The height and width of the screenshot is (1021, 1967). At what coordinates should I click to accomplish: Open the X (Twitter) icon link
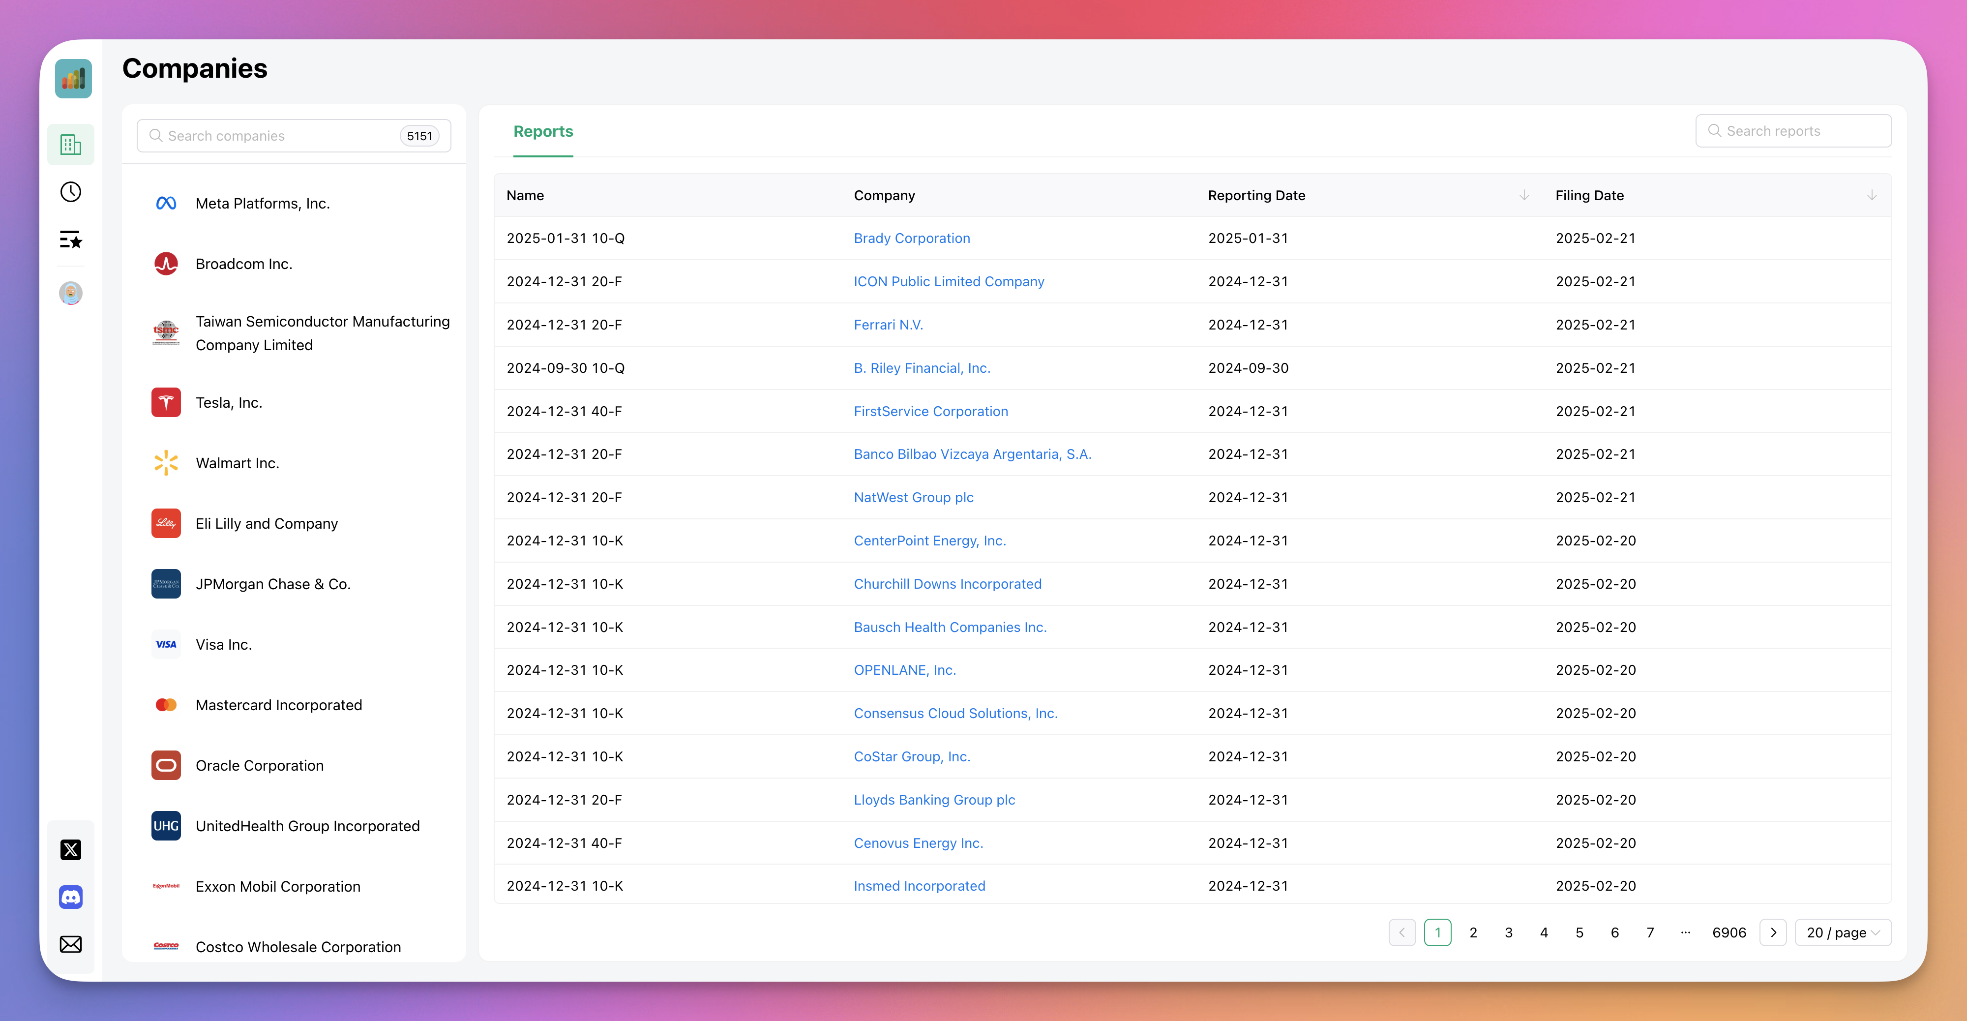pos(70,849)
